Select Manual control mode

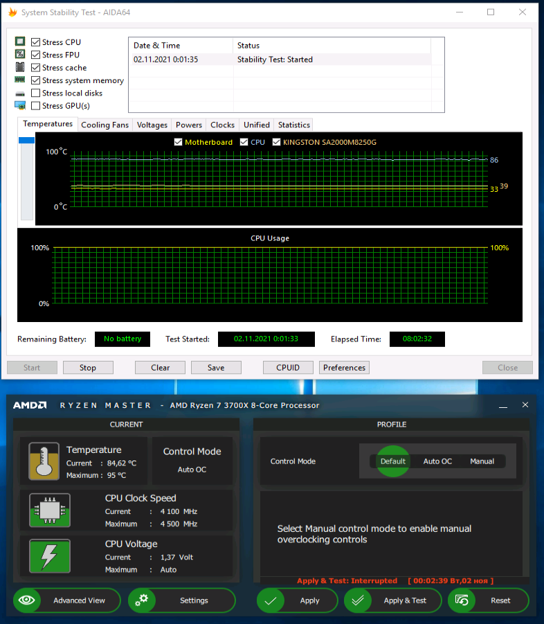coord(482,461)
